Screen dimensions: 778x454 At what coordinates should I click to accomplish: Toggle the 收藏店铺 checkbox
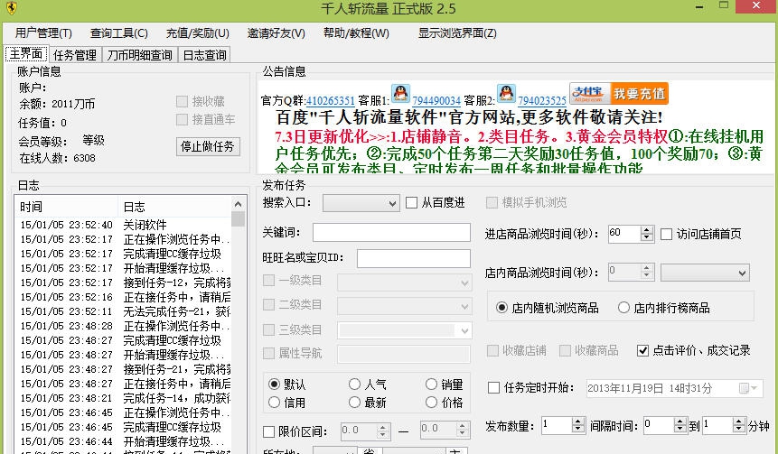(x=492, y=350)
